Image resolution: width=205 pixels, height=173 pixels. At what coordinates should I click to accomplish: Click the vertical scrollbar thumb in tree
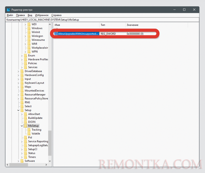50,143
